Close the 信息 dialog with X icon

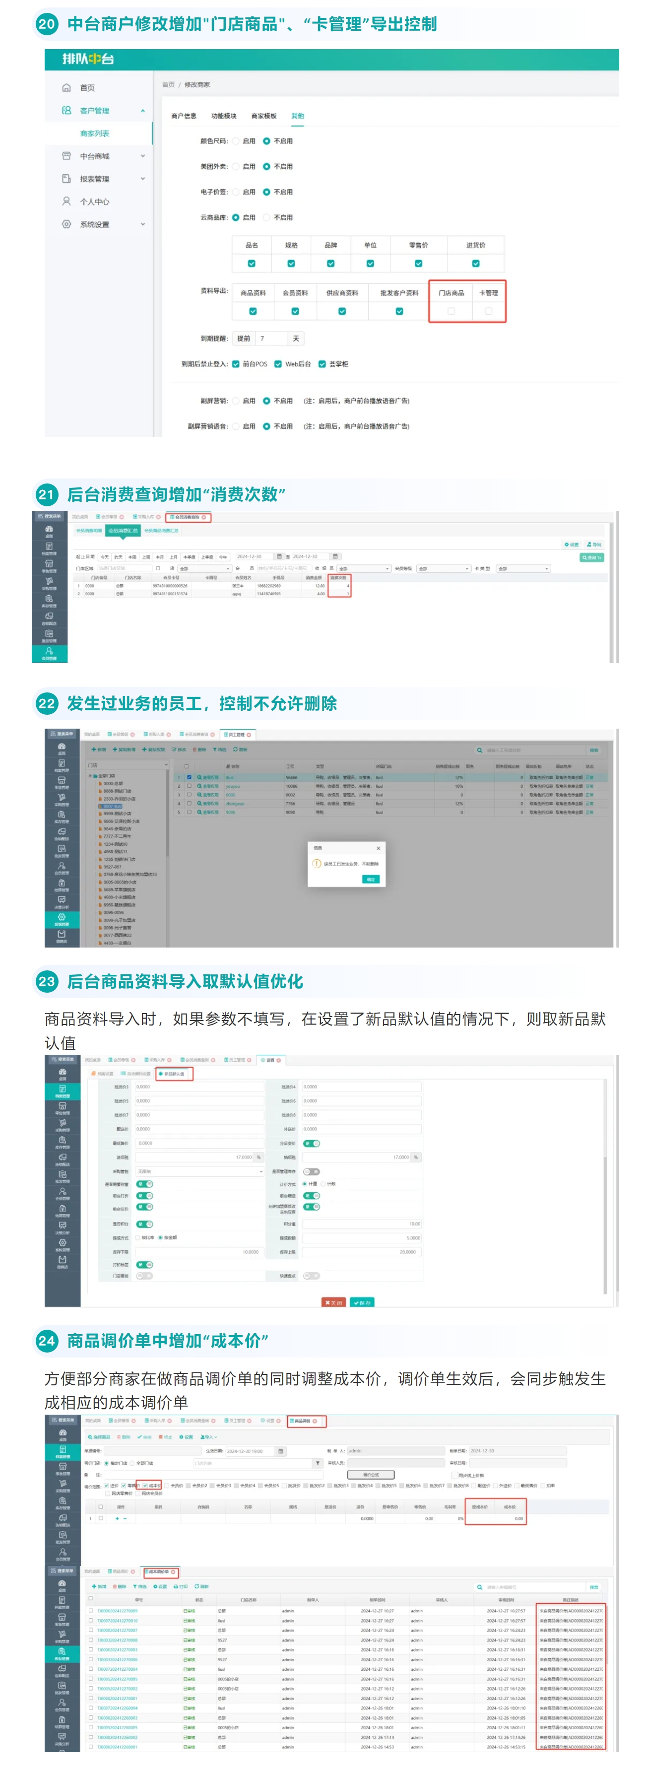coord(378,848)
